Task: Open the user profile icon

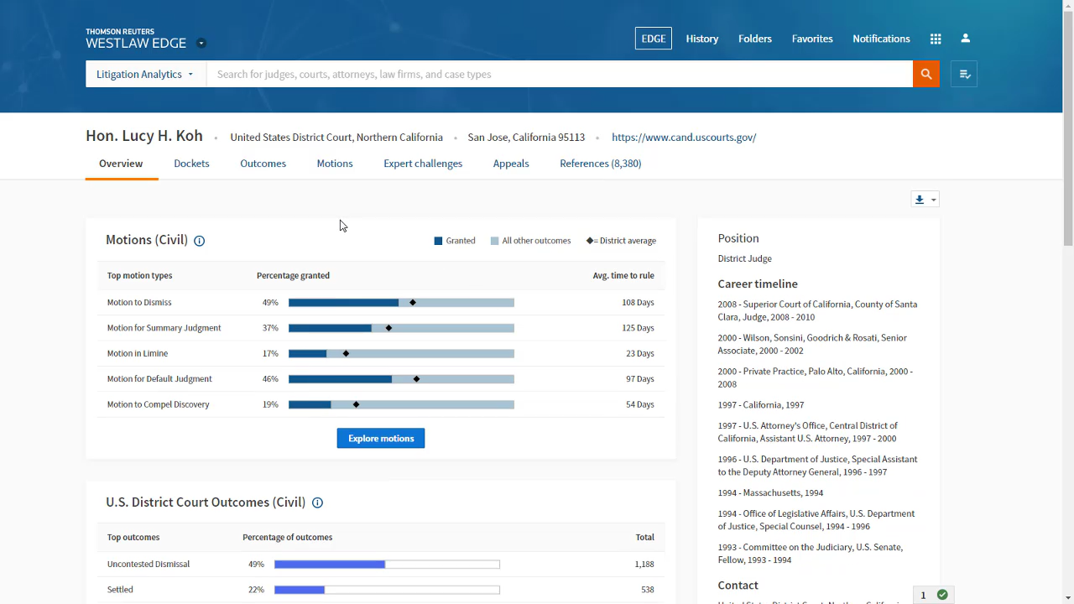Action: coord(965,39)
